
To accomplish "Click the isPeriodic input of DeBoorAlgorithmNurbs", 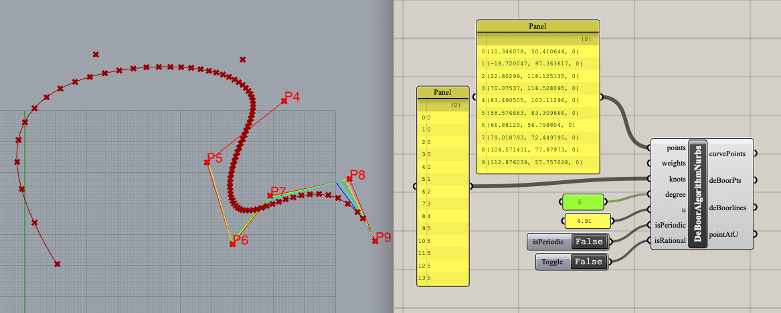I will pos(671,225).
